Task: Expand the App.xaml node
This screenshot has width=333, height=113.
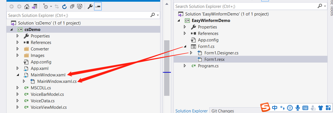Action: point(18,68)
